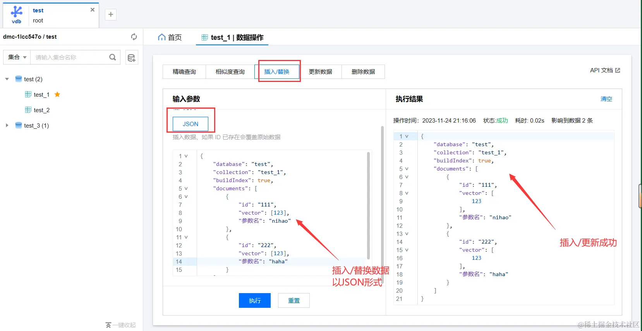Fold input JSON object at line 6
This screenshot has width=642, height=331.
point(186,197)
